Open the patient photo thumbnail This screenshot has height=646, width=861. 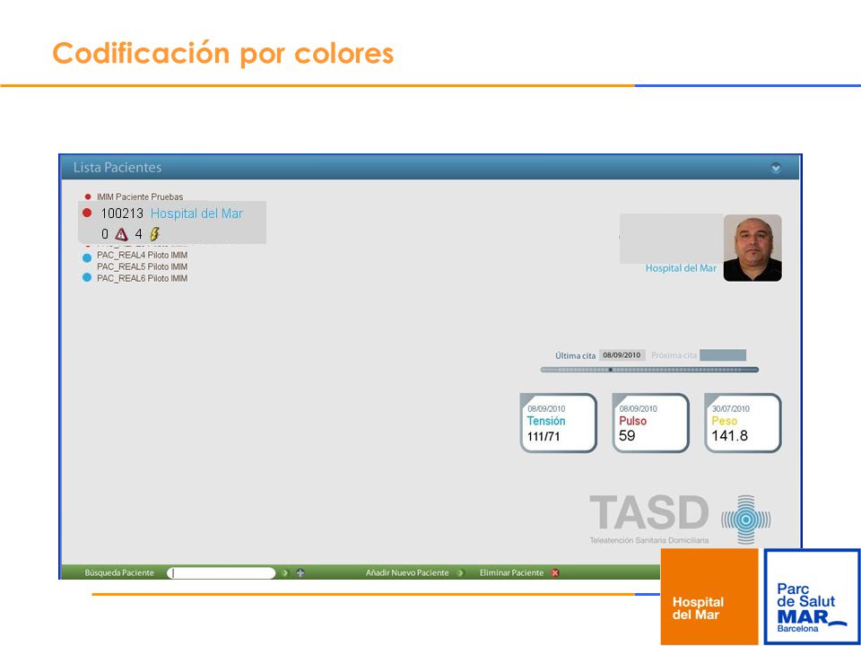click(752, 248)
